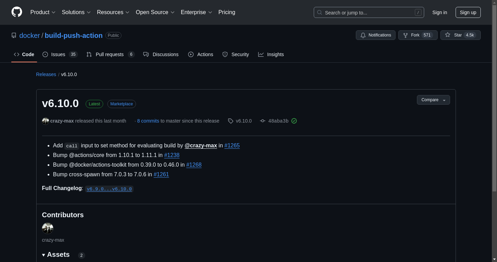The image size is (497, 262).
Task: Click the Marketplace badge
Action: click(121, 104)
